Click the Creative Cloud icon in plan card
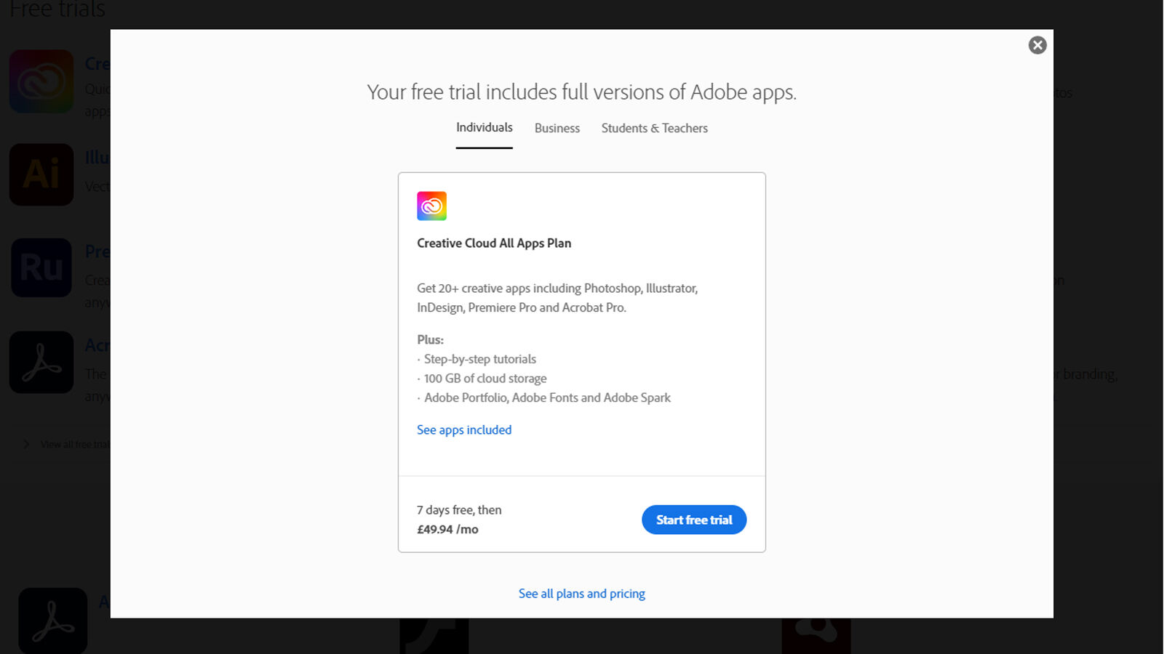 click(x=431, y=206)
